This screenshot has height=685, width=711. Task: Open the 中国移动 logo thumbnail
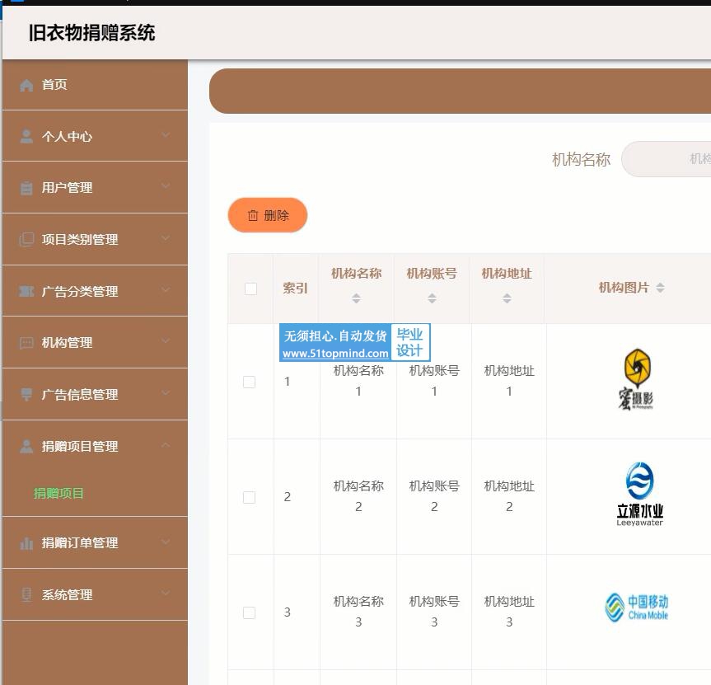pos(637,608)
